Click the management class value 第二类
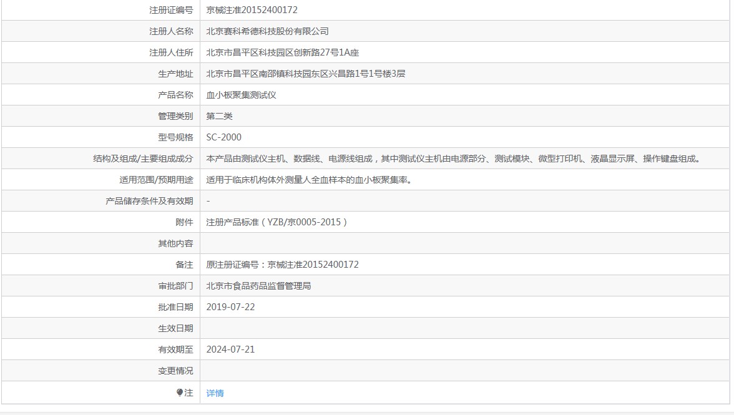The height and width of the screenshot is (415, 734). [x=219, y=116]
